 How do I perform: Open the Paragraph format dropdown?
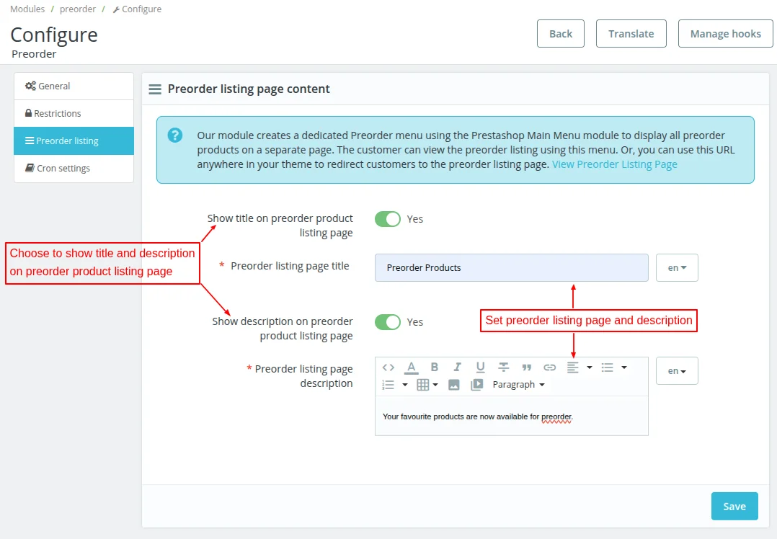pos(518,385)
